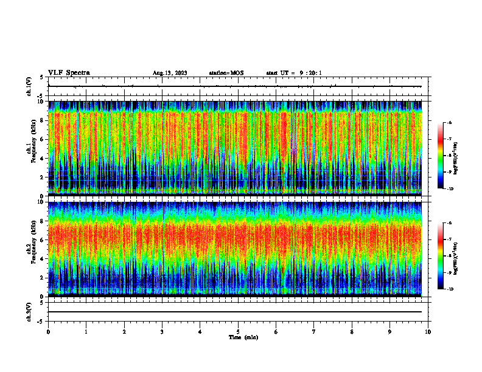Viewport: 482px width, 372px height.
Task: Click the "9" tick on the time axis
Action: click(389, 332)
